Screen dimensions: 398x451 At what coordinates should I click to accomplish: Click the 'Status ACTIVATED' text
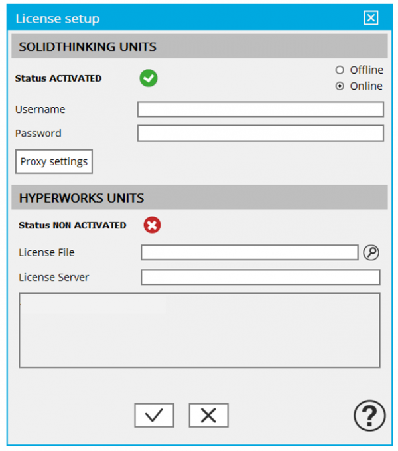(58, 78)
